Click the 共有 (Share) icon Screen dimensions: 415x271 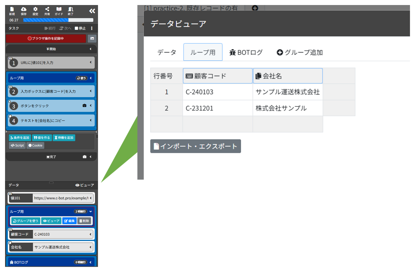click(x=47, y=11)
